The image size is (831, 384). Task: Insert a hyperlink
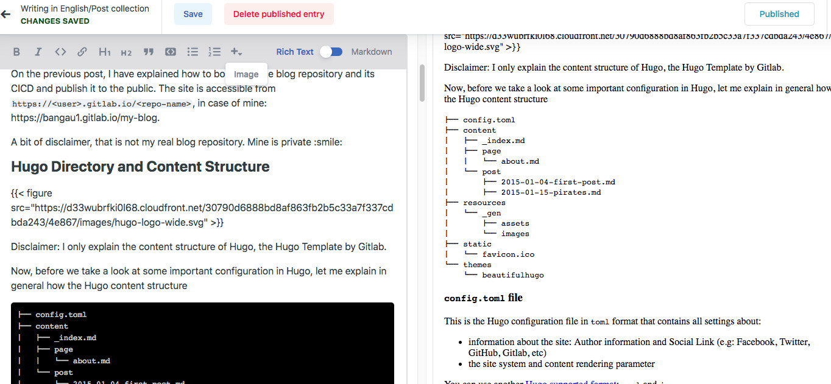82,52
